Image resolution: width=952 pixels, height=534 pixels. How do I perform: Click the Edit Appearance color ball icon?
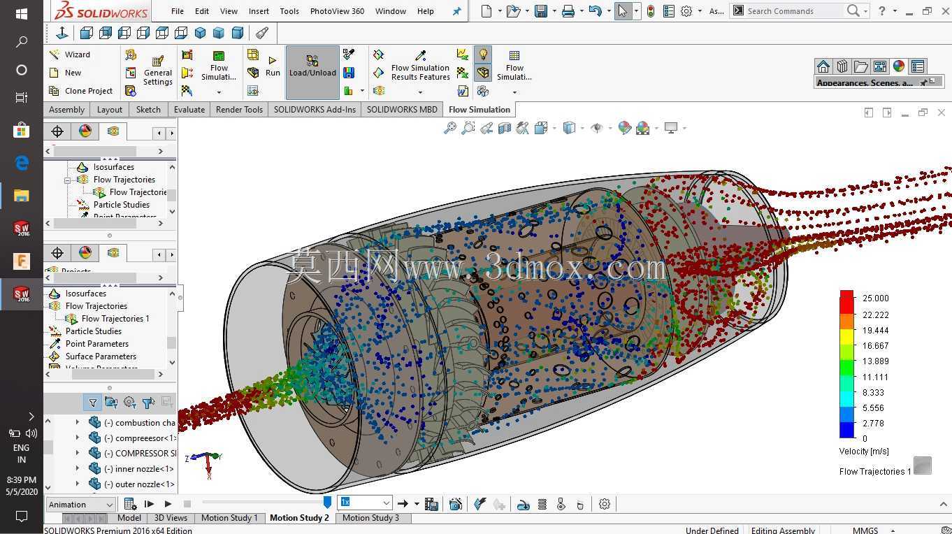pyautogui.click(x=625, y=128)
